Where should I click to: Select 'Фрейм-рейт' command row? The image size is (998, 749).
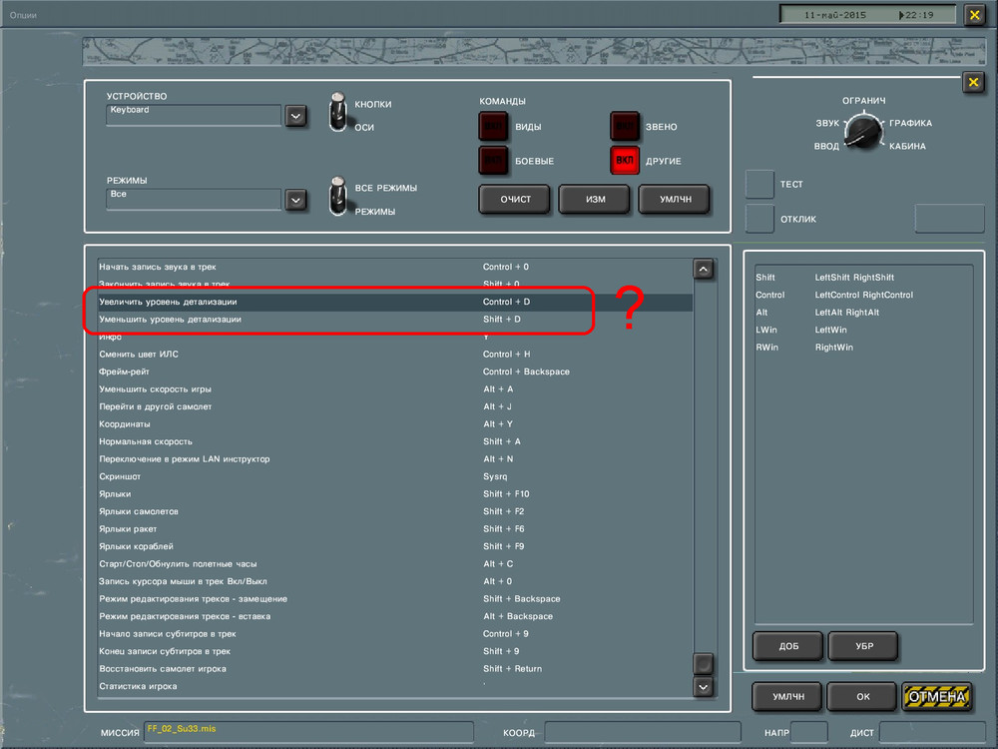[x=394, y=372]
